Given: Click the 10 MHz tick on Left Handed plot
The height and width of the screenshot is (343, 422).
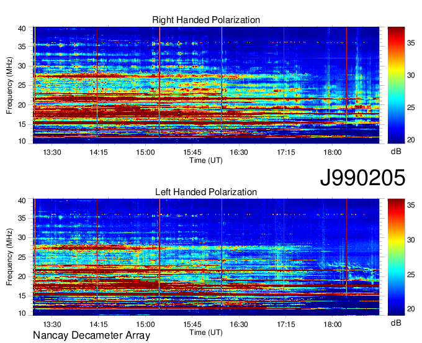Looking at the screenshot, I should pos(22,313).
